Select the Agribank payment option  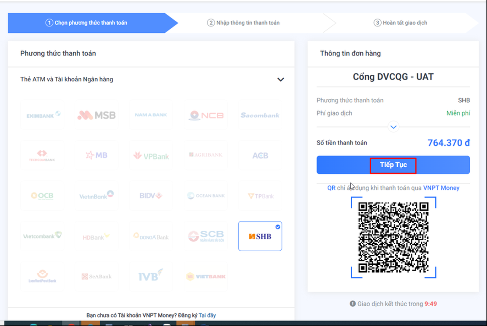click(206, 155)
